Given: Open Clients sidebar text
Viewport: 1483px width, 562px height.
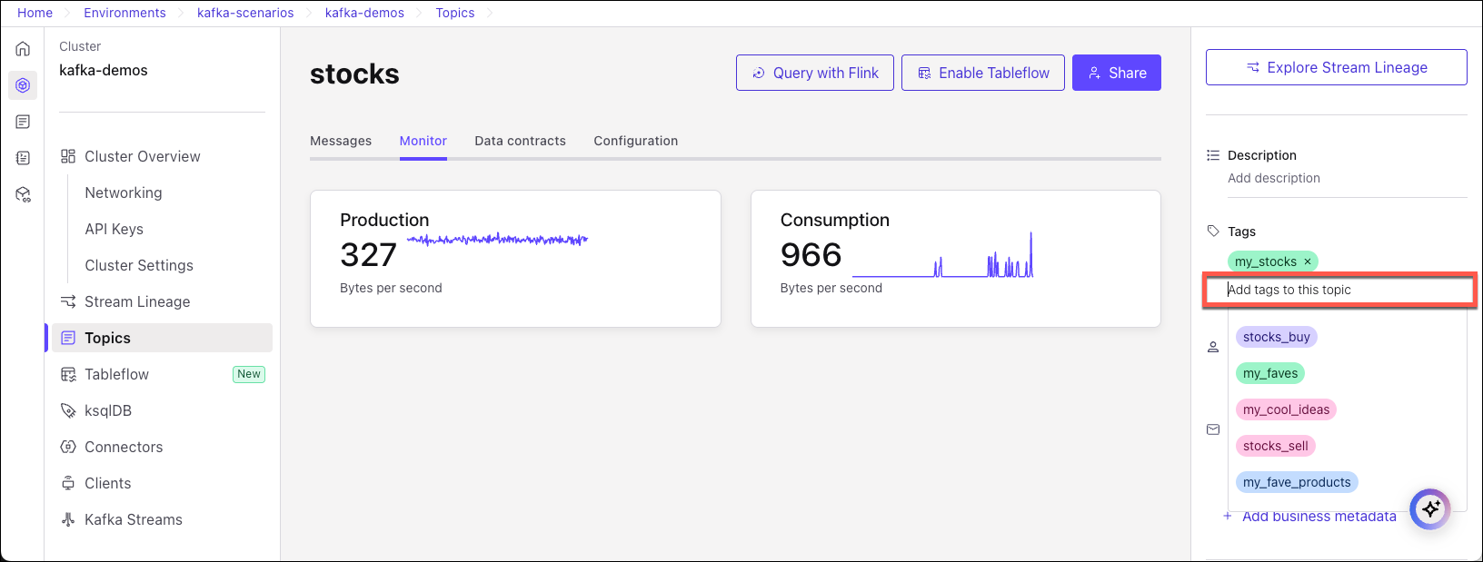Looking at the screenshot, I should click(x=108, y=483).
